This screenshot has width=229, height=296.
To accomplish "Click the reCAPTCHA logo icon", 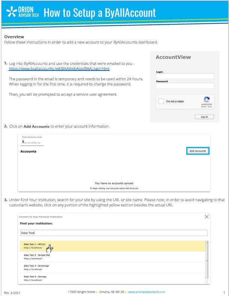I will pos(207,100).
